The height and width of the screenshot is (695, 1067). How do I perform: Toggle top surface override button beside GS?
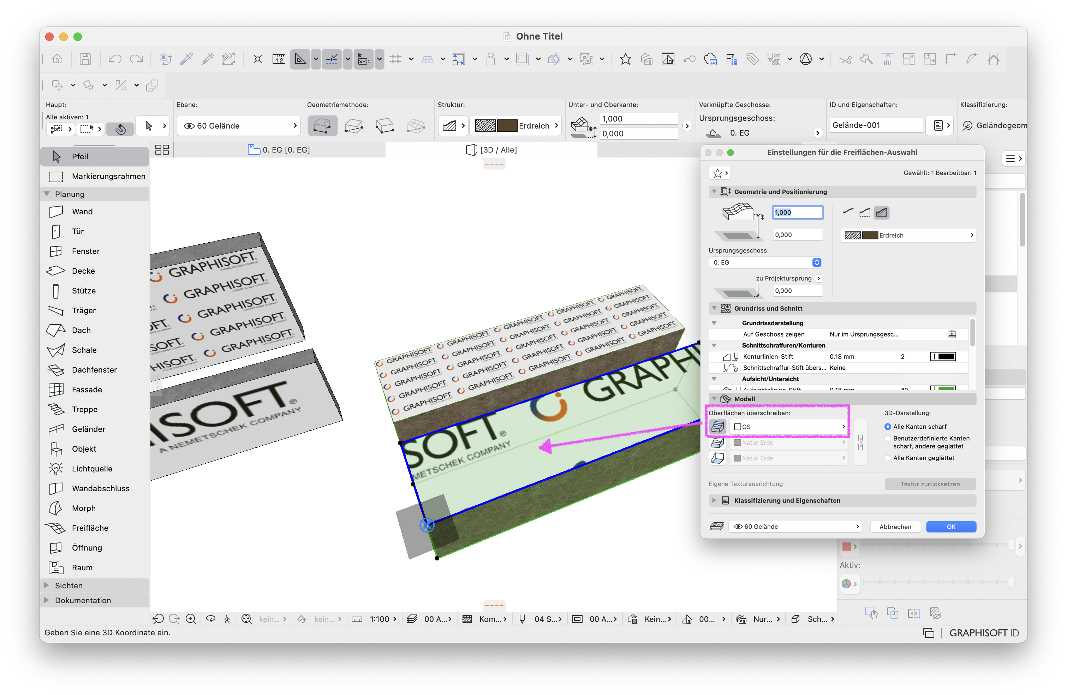[717, 426]
